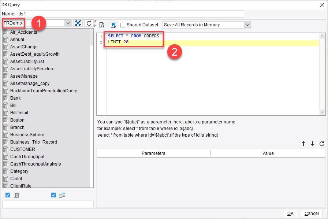Move a parameter up with the up arrow
Image resolution: width=328 pixels, height=219 pixels.
click(x=303, y=144)
